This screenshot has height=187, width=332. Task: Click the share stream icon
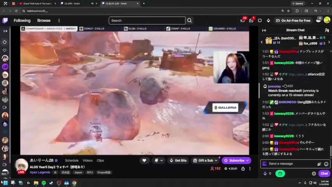[x=243, y=169]
